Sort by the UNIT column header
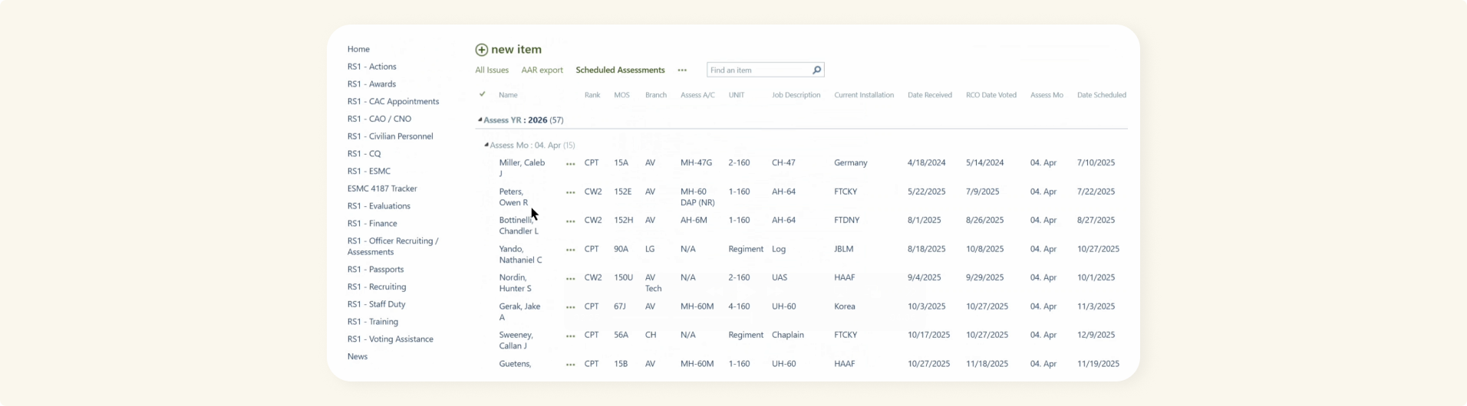Screen dimensions: 1467x406 737,95
